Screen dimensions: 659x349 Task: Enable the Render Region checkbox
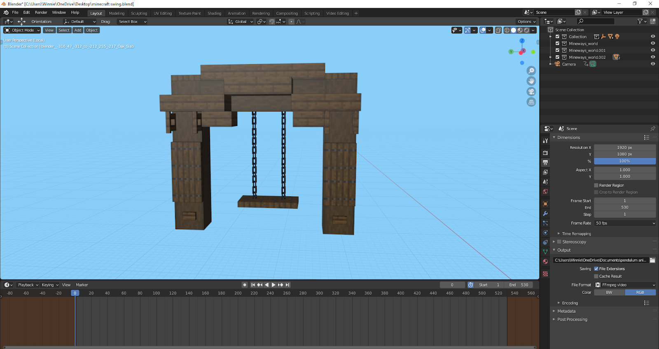tap(596, 185)
